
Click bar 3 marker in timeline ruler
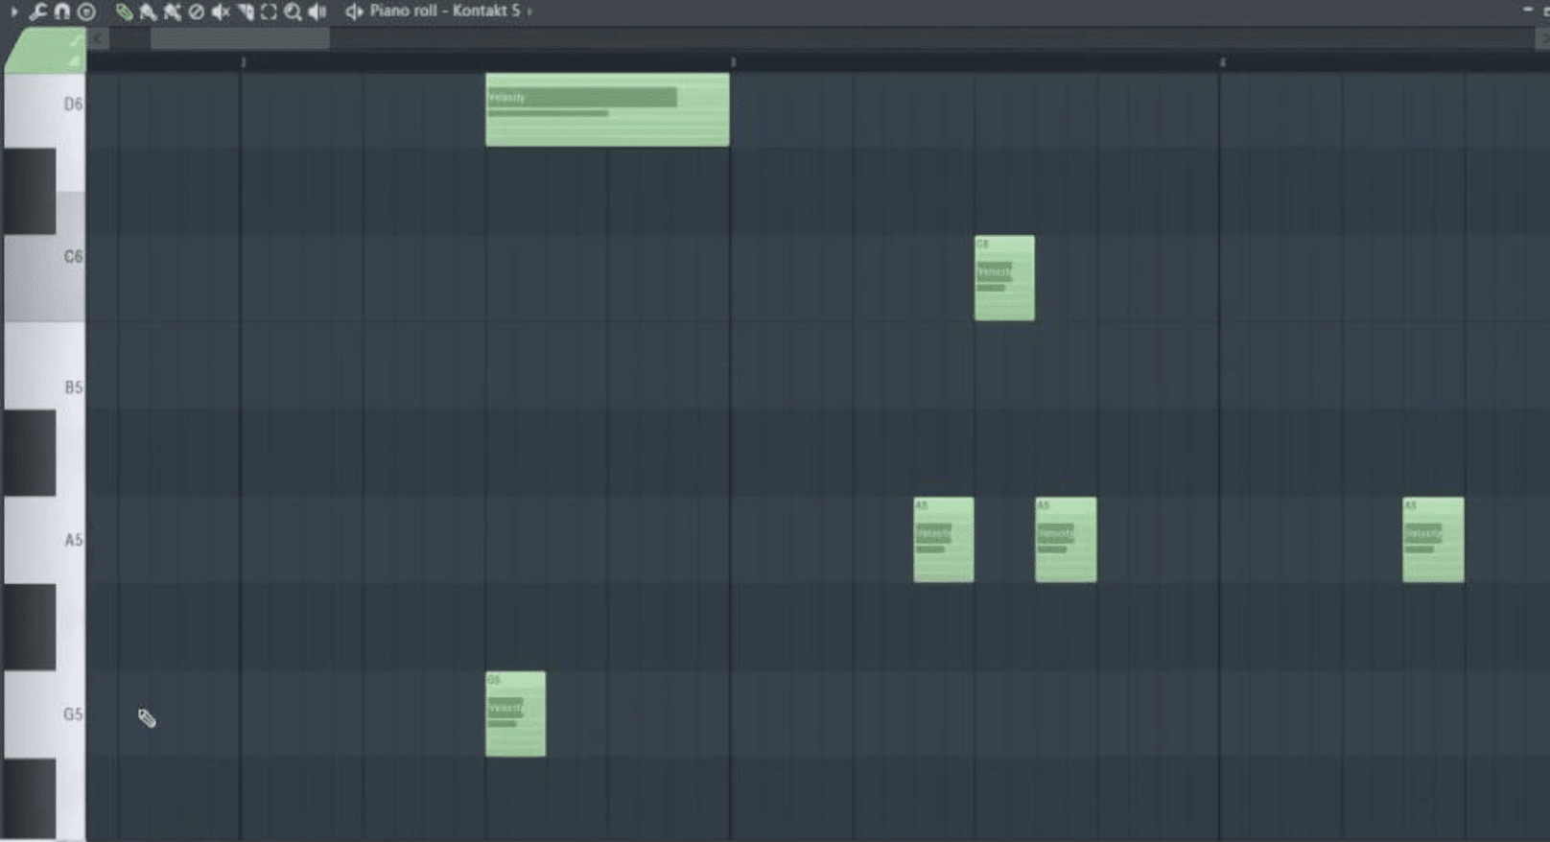click(733, 62)
